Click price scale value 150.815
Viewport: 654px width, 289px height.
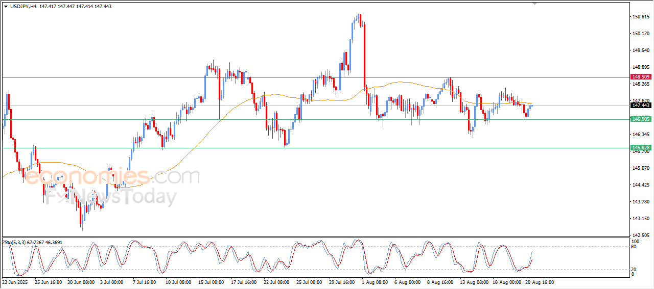tap(641, 17)
